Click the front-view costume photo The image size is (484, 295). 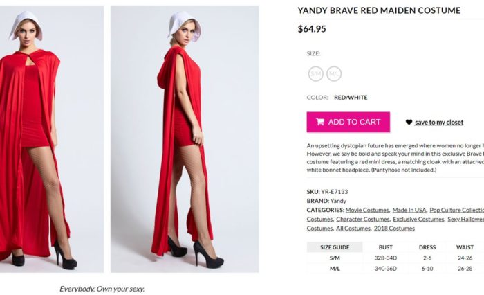click(x=52, y=138)
